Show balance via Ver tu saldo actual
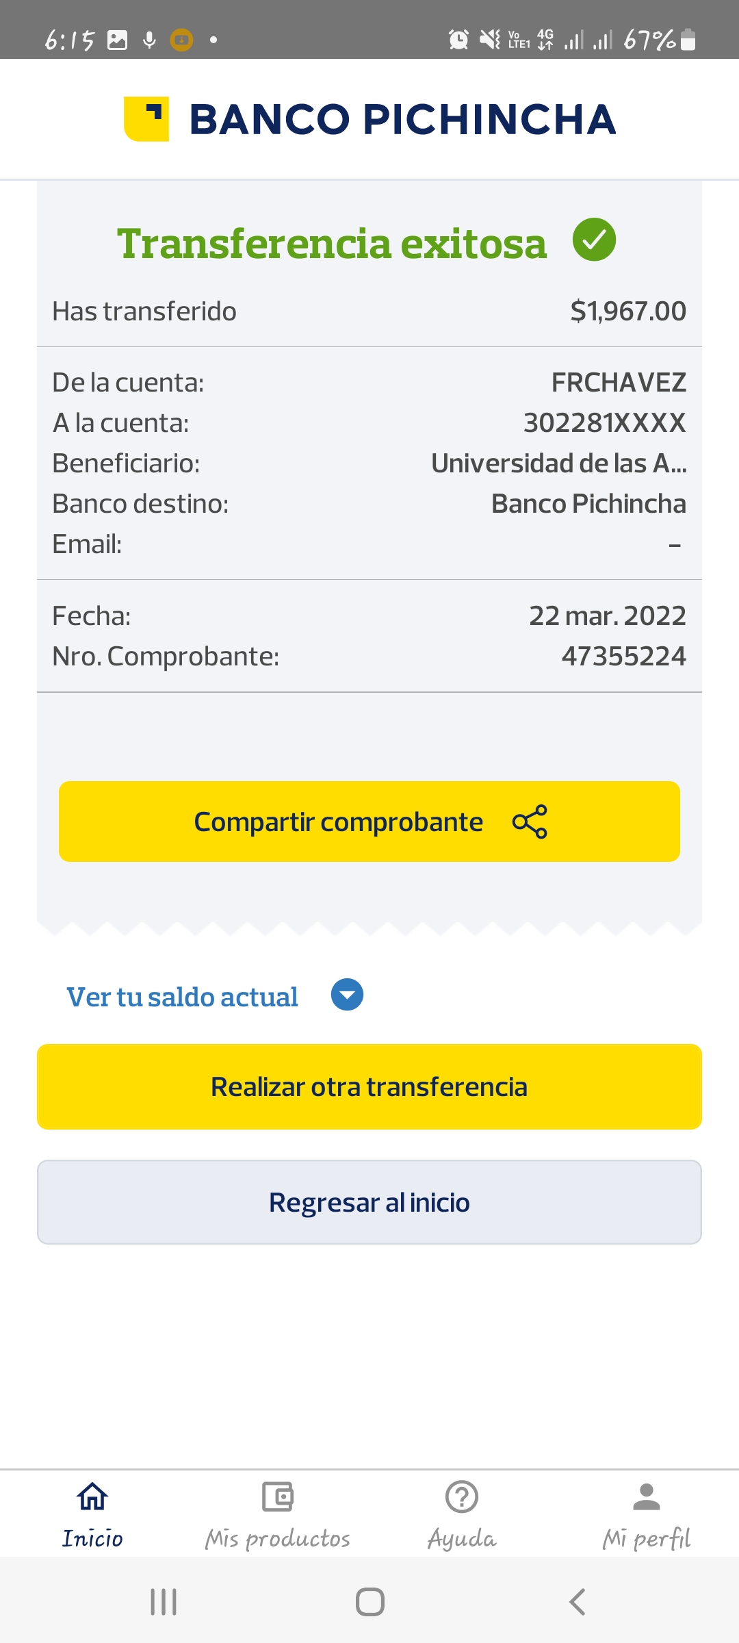The width and height of the screenshot is (739, 1643). coord(182,997)
